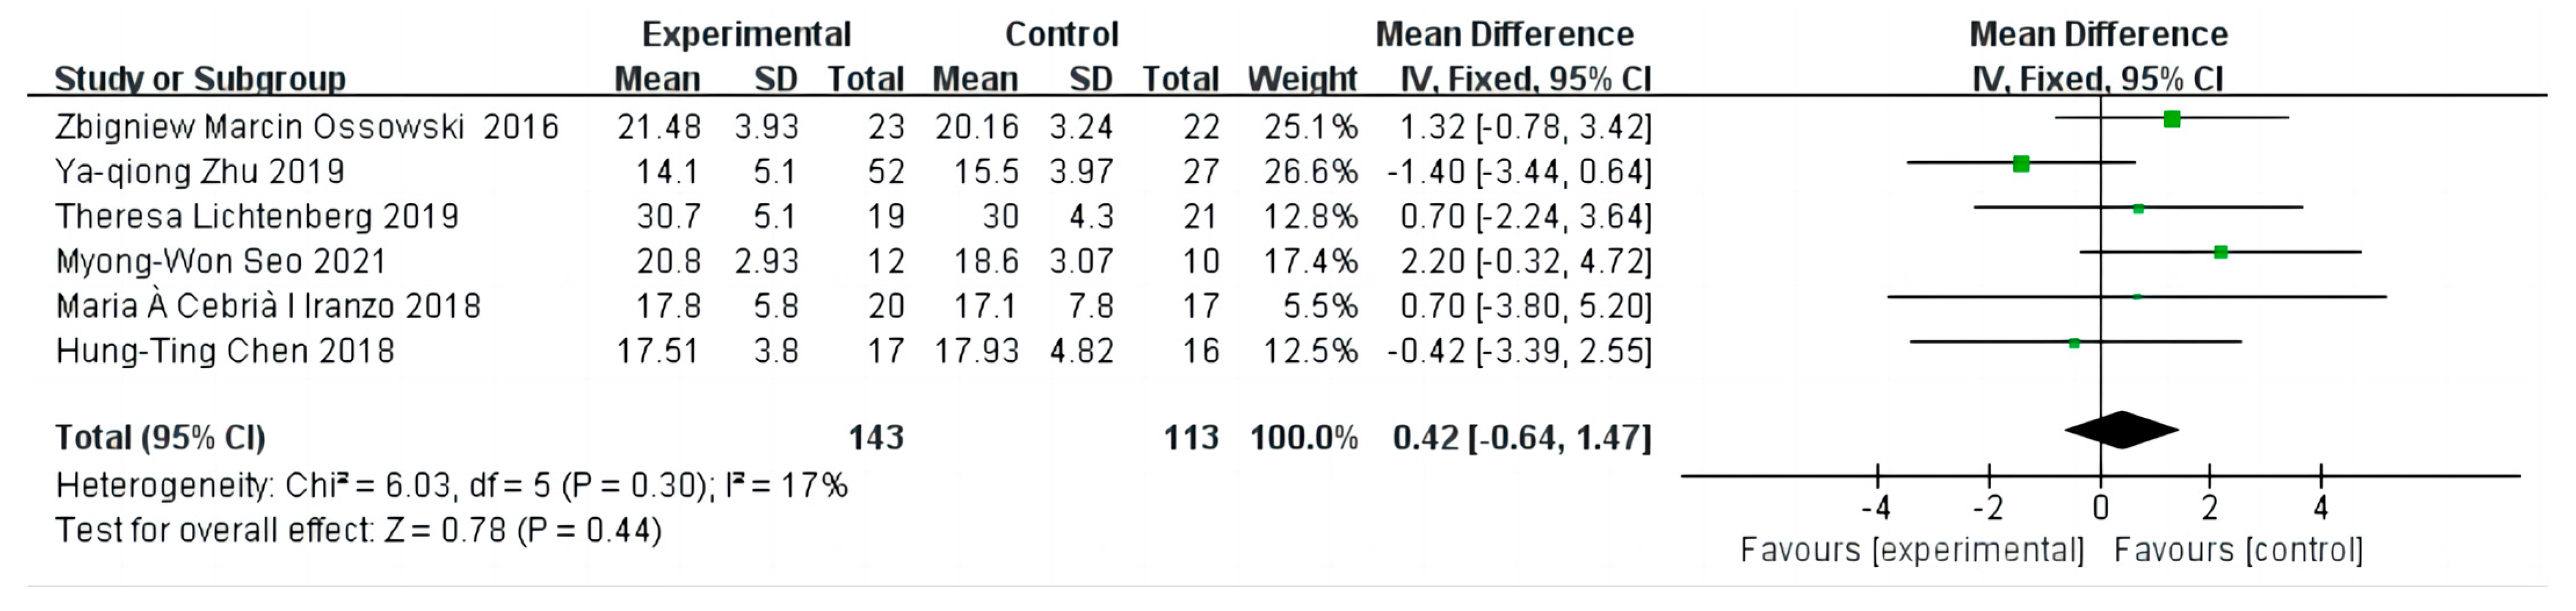Click the Heterogeneity Chi² statistics line

(451, 486)
